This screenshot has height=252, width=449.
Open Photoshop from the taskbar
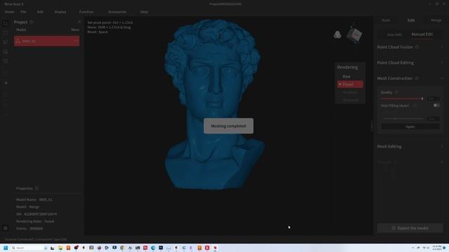(161, 248)
